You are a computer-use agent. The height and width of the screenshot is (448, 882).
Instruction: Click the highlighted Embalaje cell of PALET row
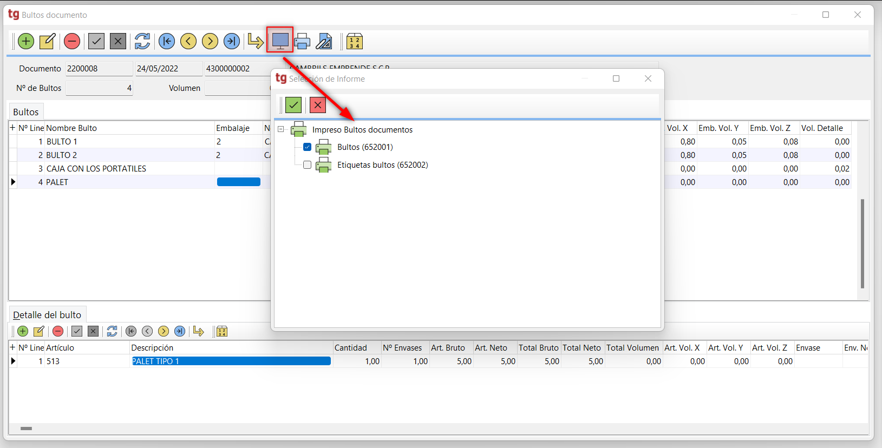point(239,182)
